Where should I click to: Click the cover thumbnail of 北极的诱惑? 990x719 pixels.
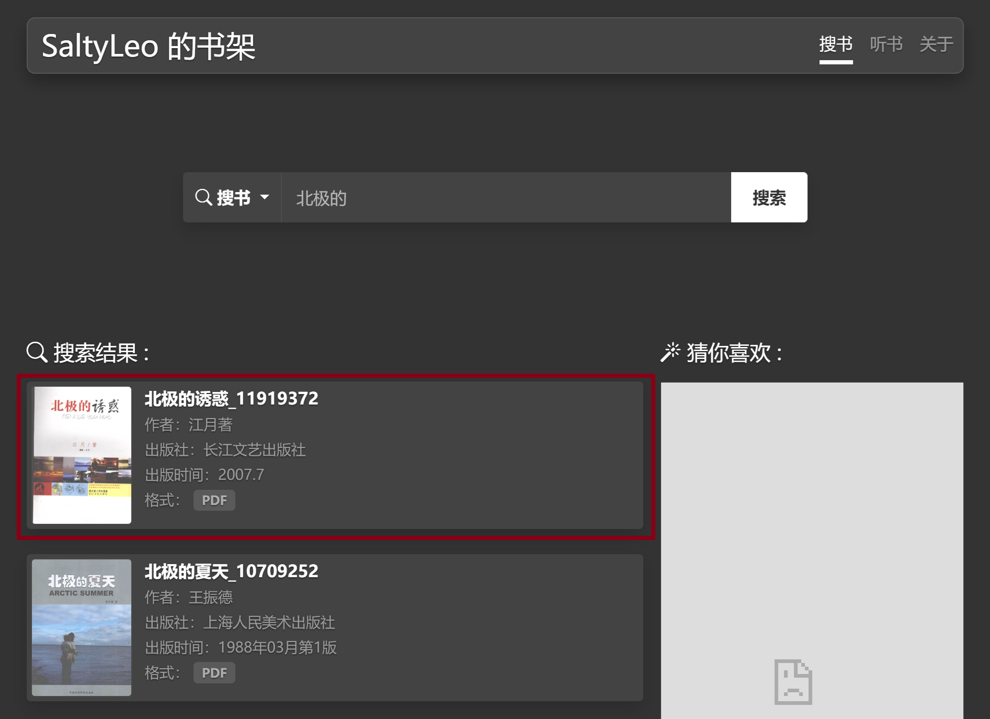click(x=82, y=454)
